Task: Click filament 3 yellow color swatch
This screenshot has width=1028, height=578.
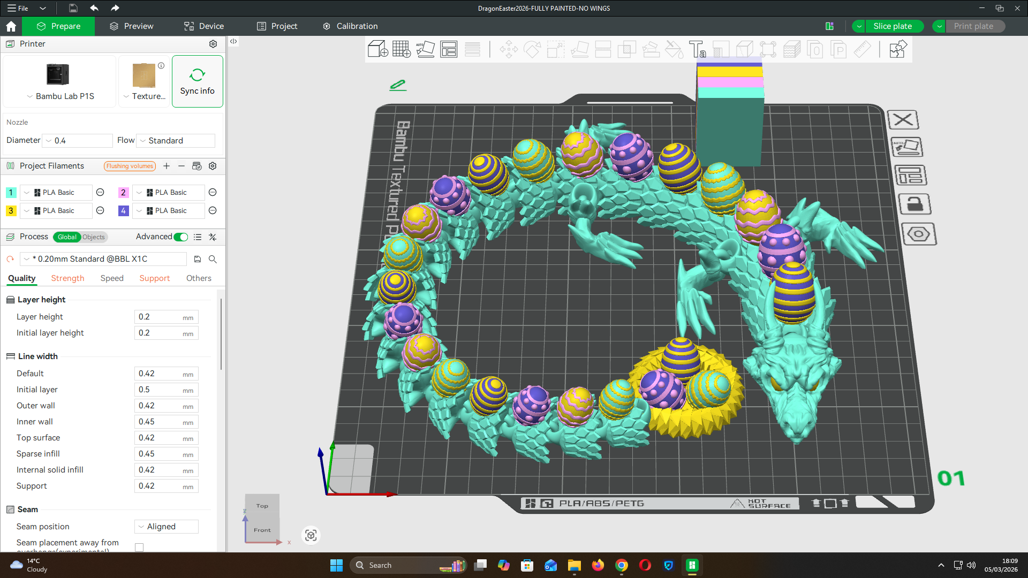Action: click(x=11, y=211)
